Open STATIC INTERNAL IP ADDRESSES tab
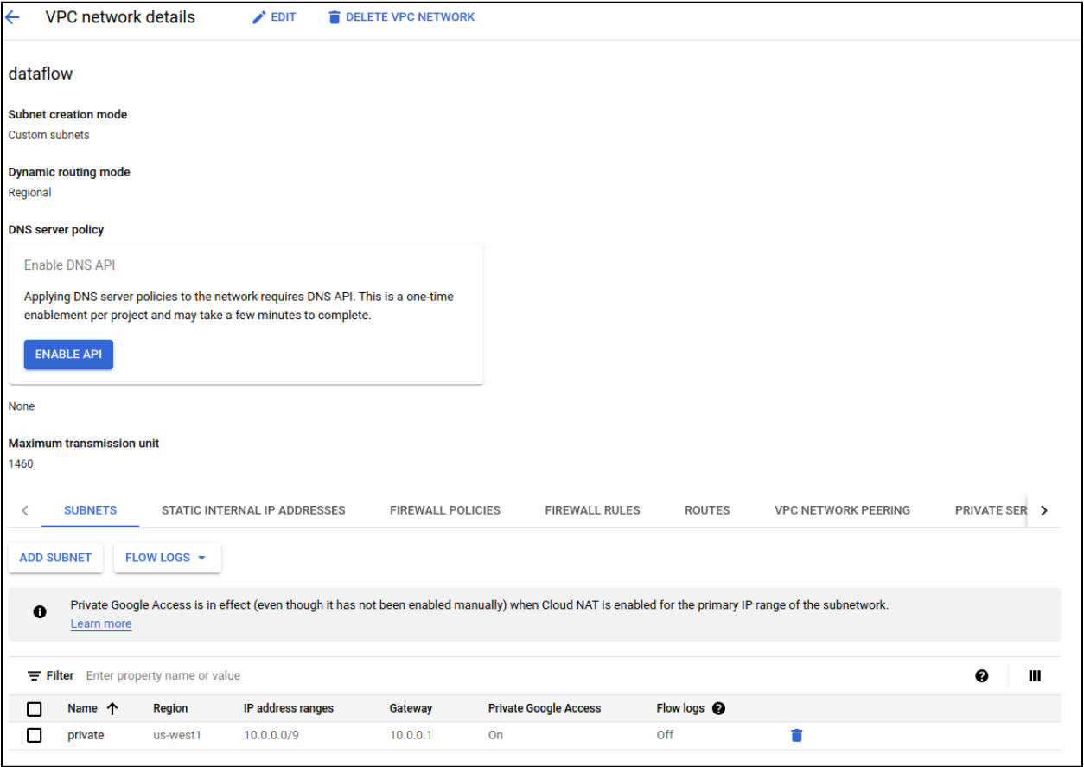The width and height of the screenshot is (1084, 767). point(253,510)
